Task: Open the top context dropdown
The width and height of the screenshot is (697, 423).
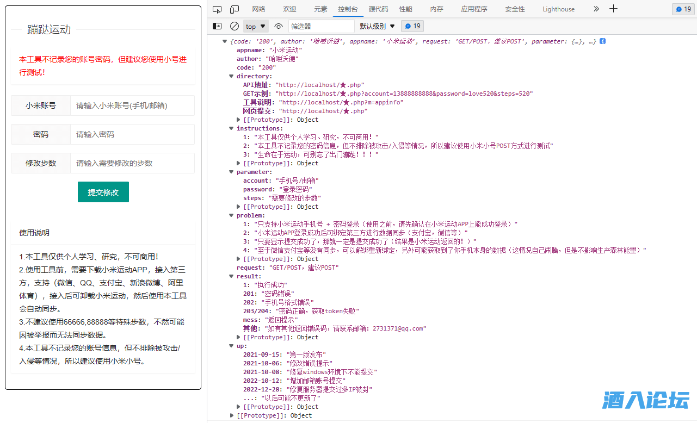Action: [255, 26]
